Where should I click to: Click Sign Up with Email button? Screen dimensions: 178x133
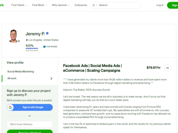(x=30, y=132)
